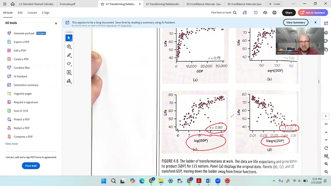331x186 pixels.
Task: Open the All tools menu
Action: (8, 12)
